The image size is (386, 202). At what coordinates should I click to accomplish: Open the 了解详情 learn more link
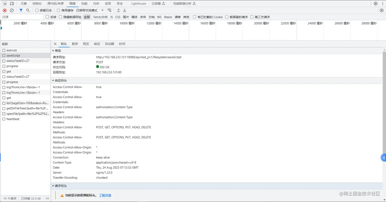click(105, 195)
